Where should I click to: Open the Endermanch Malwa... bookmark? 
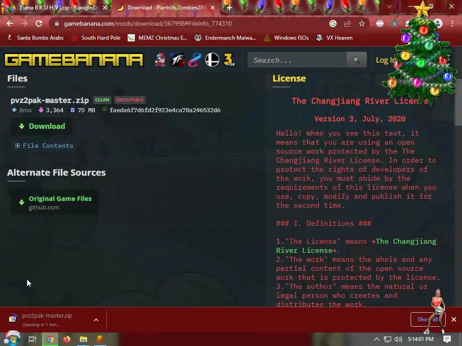coord(226,38)
